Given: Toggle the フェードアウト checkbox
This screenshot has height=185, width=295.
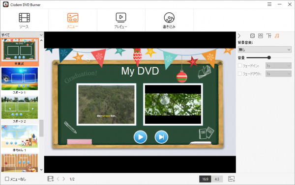Looking at the screenshot, I should pyautogui.click(x=240, y=74).
